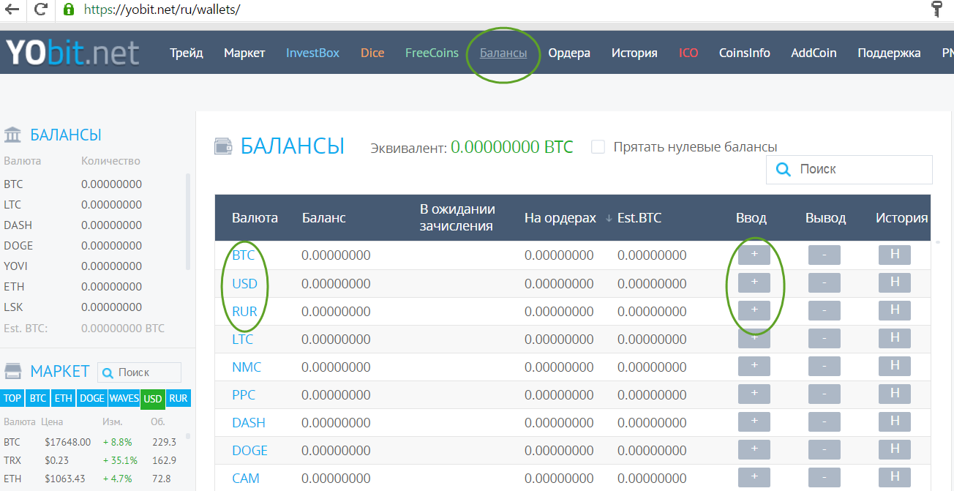Open the NMC currency link

pos(247,367)
